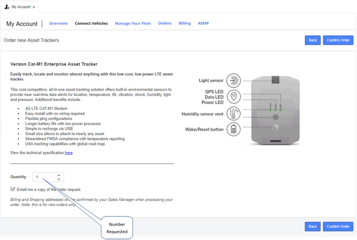Open the Overview tab

pyautogui.click(x=58, y=23)
